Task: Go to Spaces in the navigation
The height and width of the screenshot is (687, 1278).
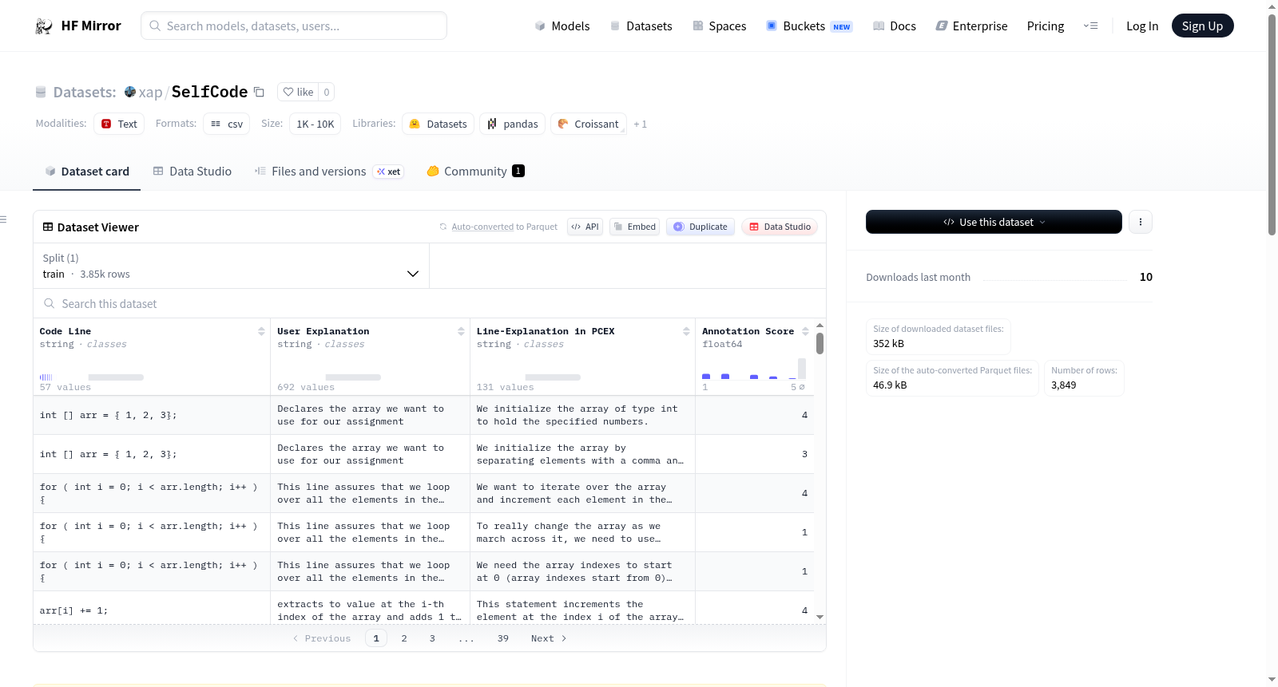Action: click(x=720, y=26)
